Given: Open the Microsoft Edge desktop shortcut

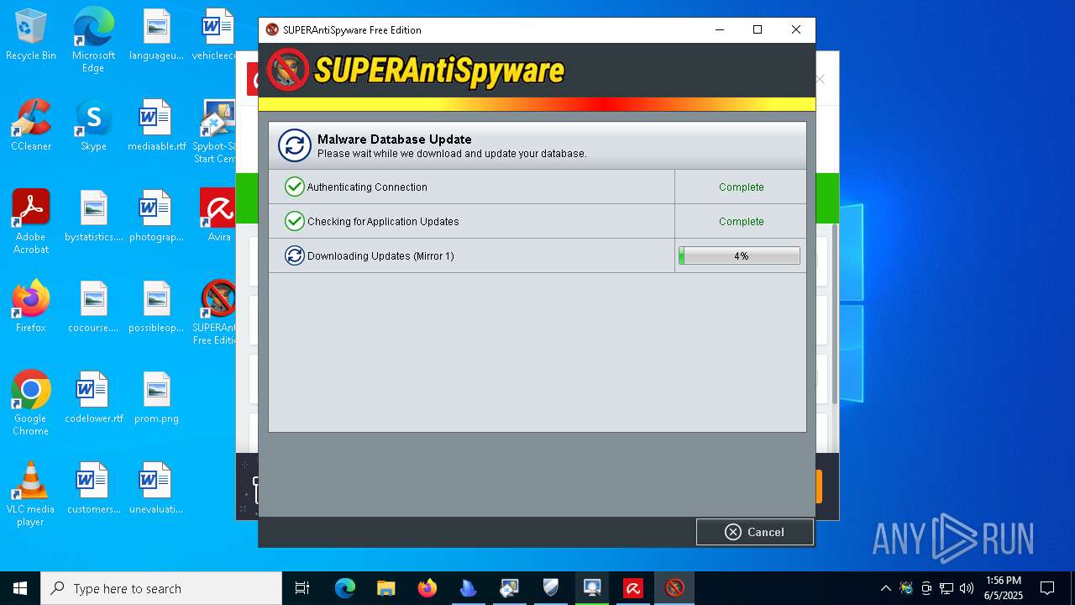Looking at the screenshot, I should click(93, 41).
